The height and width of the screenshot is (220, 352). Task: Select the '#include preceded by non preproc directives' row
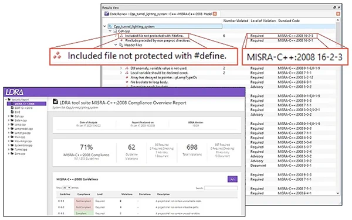(158, 40)
